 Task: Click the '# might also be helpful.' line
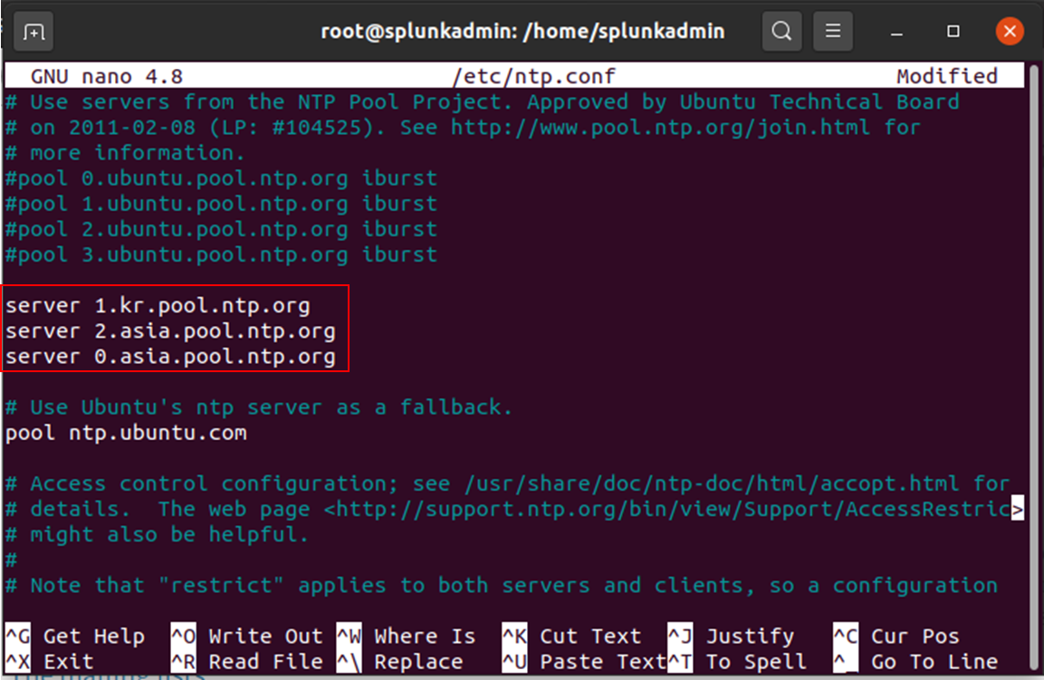[158, 535]
